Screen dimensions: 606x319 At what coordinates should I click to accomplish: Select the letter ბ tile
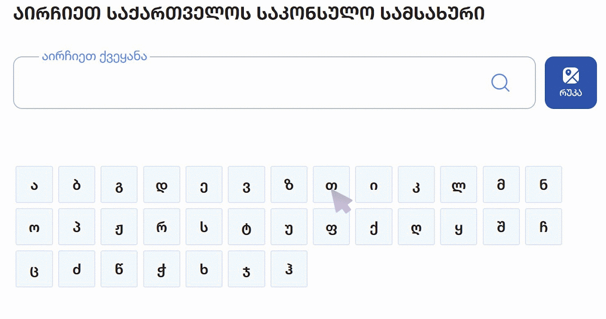click(77, 185)
